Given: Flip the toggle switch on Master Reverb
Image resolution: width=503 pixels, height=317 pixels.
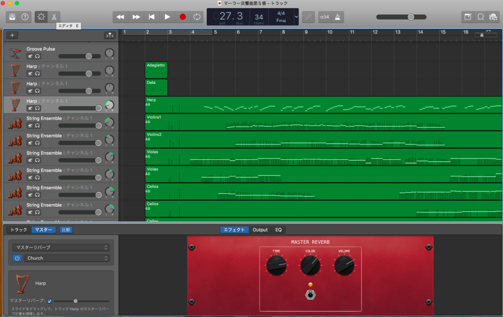Looking at the screenshot, I should [310, 294].
